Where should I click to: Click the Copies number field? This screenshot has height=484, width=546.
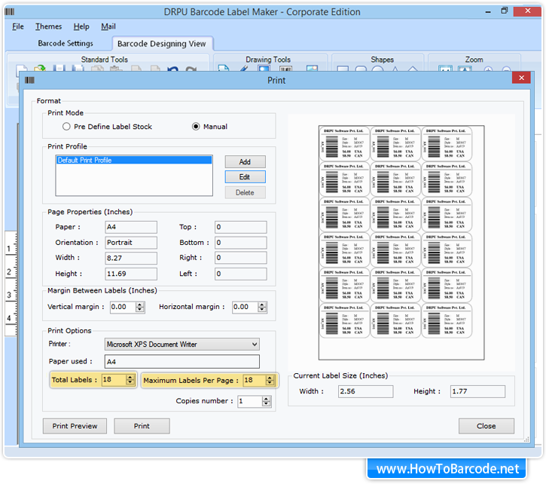click(x=250, y=401)
